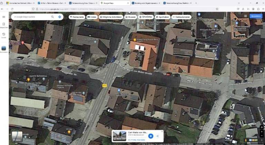Open the Letzte recent history panel
This screenshot has width=265, height=145.
(4, 35)
